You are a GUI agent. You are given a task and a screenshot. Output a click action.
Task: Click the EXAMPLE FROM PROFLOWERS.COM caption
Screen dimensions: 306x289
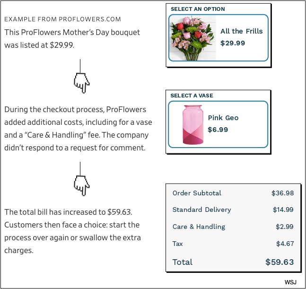pyautogui.click(x=63, y=19)
